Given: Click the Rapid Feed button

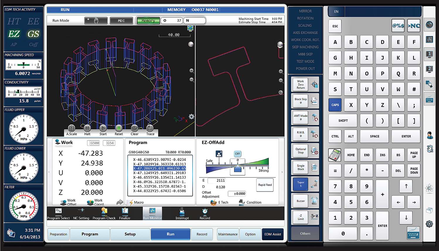Looking at the screenshot, I should (x=265, y=185).
